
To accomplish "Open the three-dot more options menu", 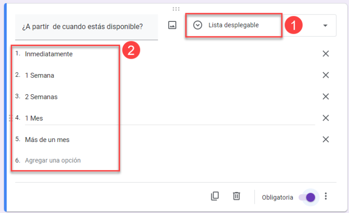I will [x=326, y=196].
